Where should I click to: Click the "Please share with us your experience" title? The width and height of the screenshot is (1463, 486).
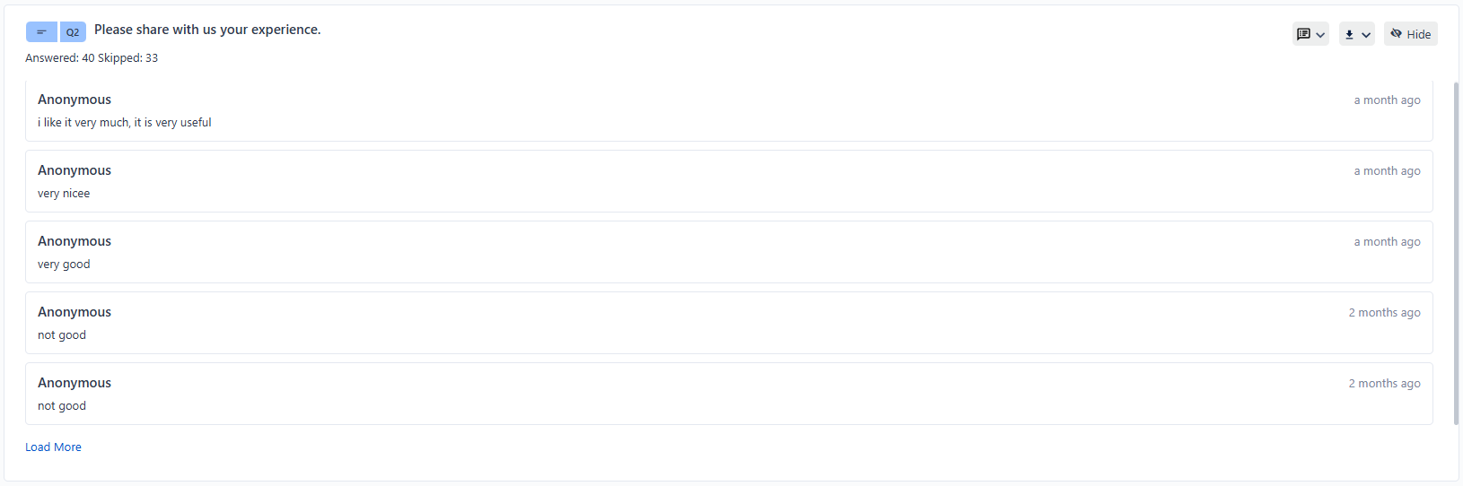[207, 30]
